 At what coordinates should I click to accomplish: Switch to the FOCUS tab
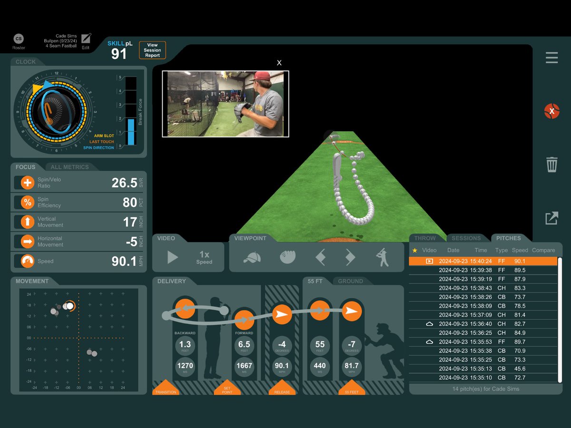25,167
